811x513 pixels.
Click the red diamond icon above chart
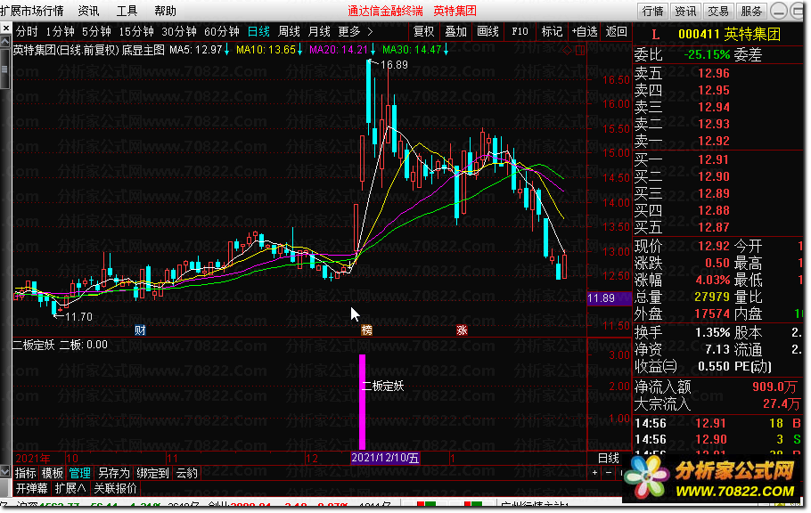tap(568, 51)
